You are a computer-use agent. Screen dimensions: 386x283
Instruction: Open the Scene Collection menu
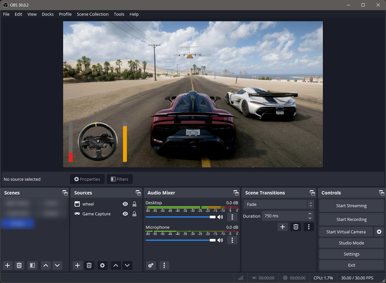pos(92,14)
